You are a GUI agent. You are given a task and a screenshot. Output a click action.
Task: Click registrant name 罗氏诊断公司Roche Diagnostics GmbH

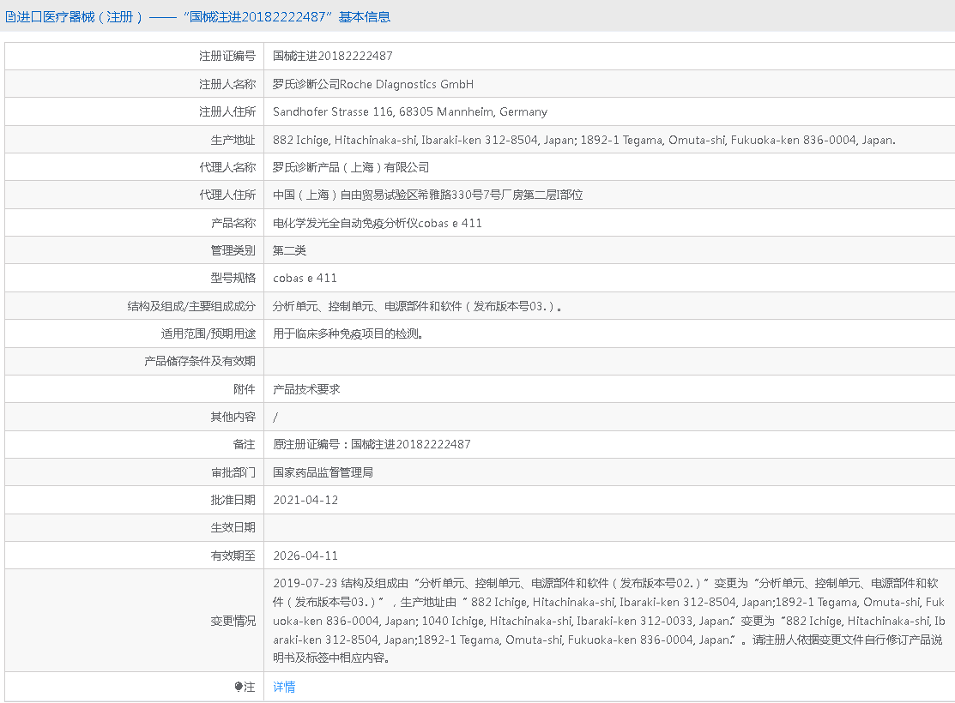click(372, 84)
